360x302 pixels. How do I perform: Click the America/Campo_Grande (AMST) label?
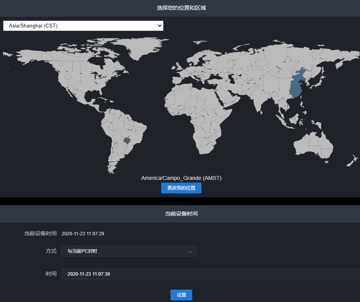click(181, 178)
